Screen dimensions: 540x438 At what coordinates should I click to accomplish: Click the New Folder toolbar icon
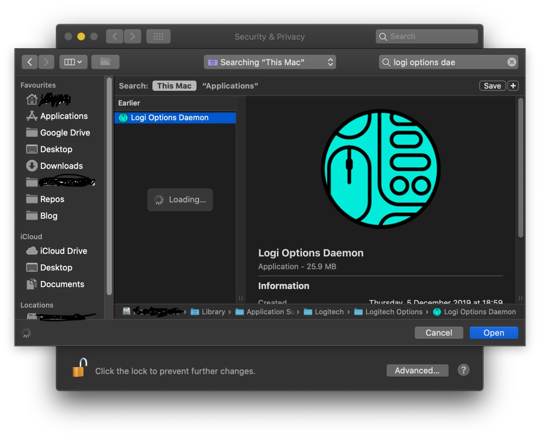pos(105,62)
